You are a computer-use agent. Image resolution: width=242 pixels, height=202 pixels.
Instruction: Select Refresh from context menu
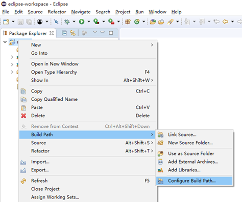[88, 181]
